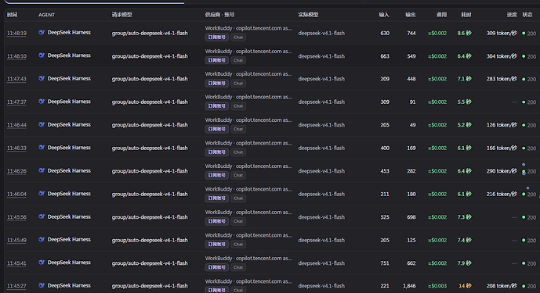Click the Chat tag in 11:45:49 row
Screen dimensions: 540x293
[238, 245]
